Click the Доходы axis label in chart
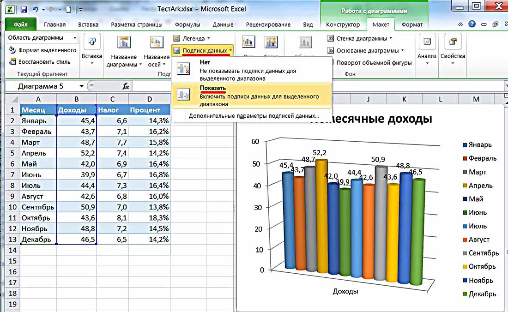 coord(345,291)
